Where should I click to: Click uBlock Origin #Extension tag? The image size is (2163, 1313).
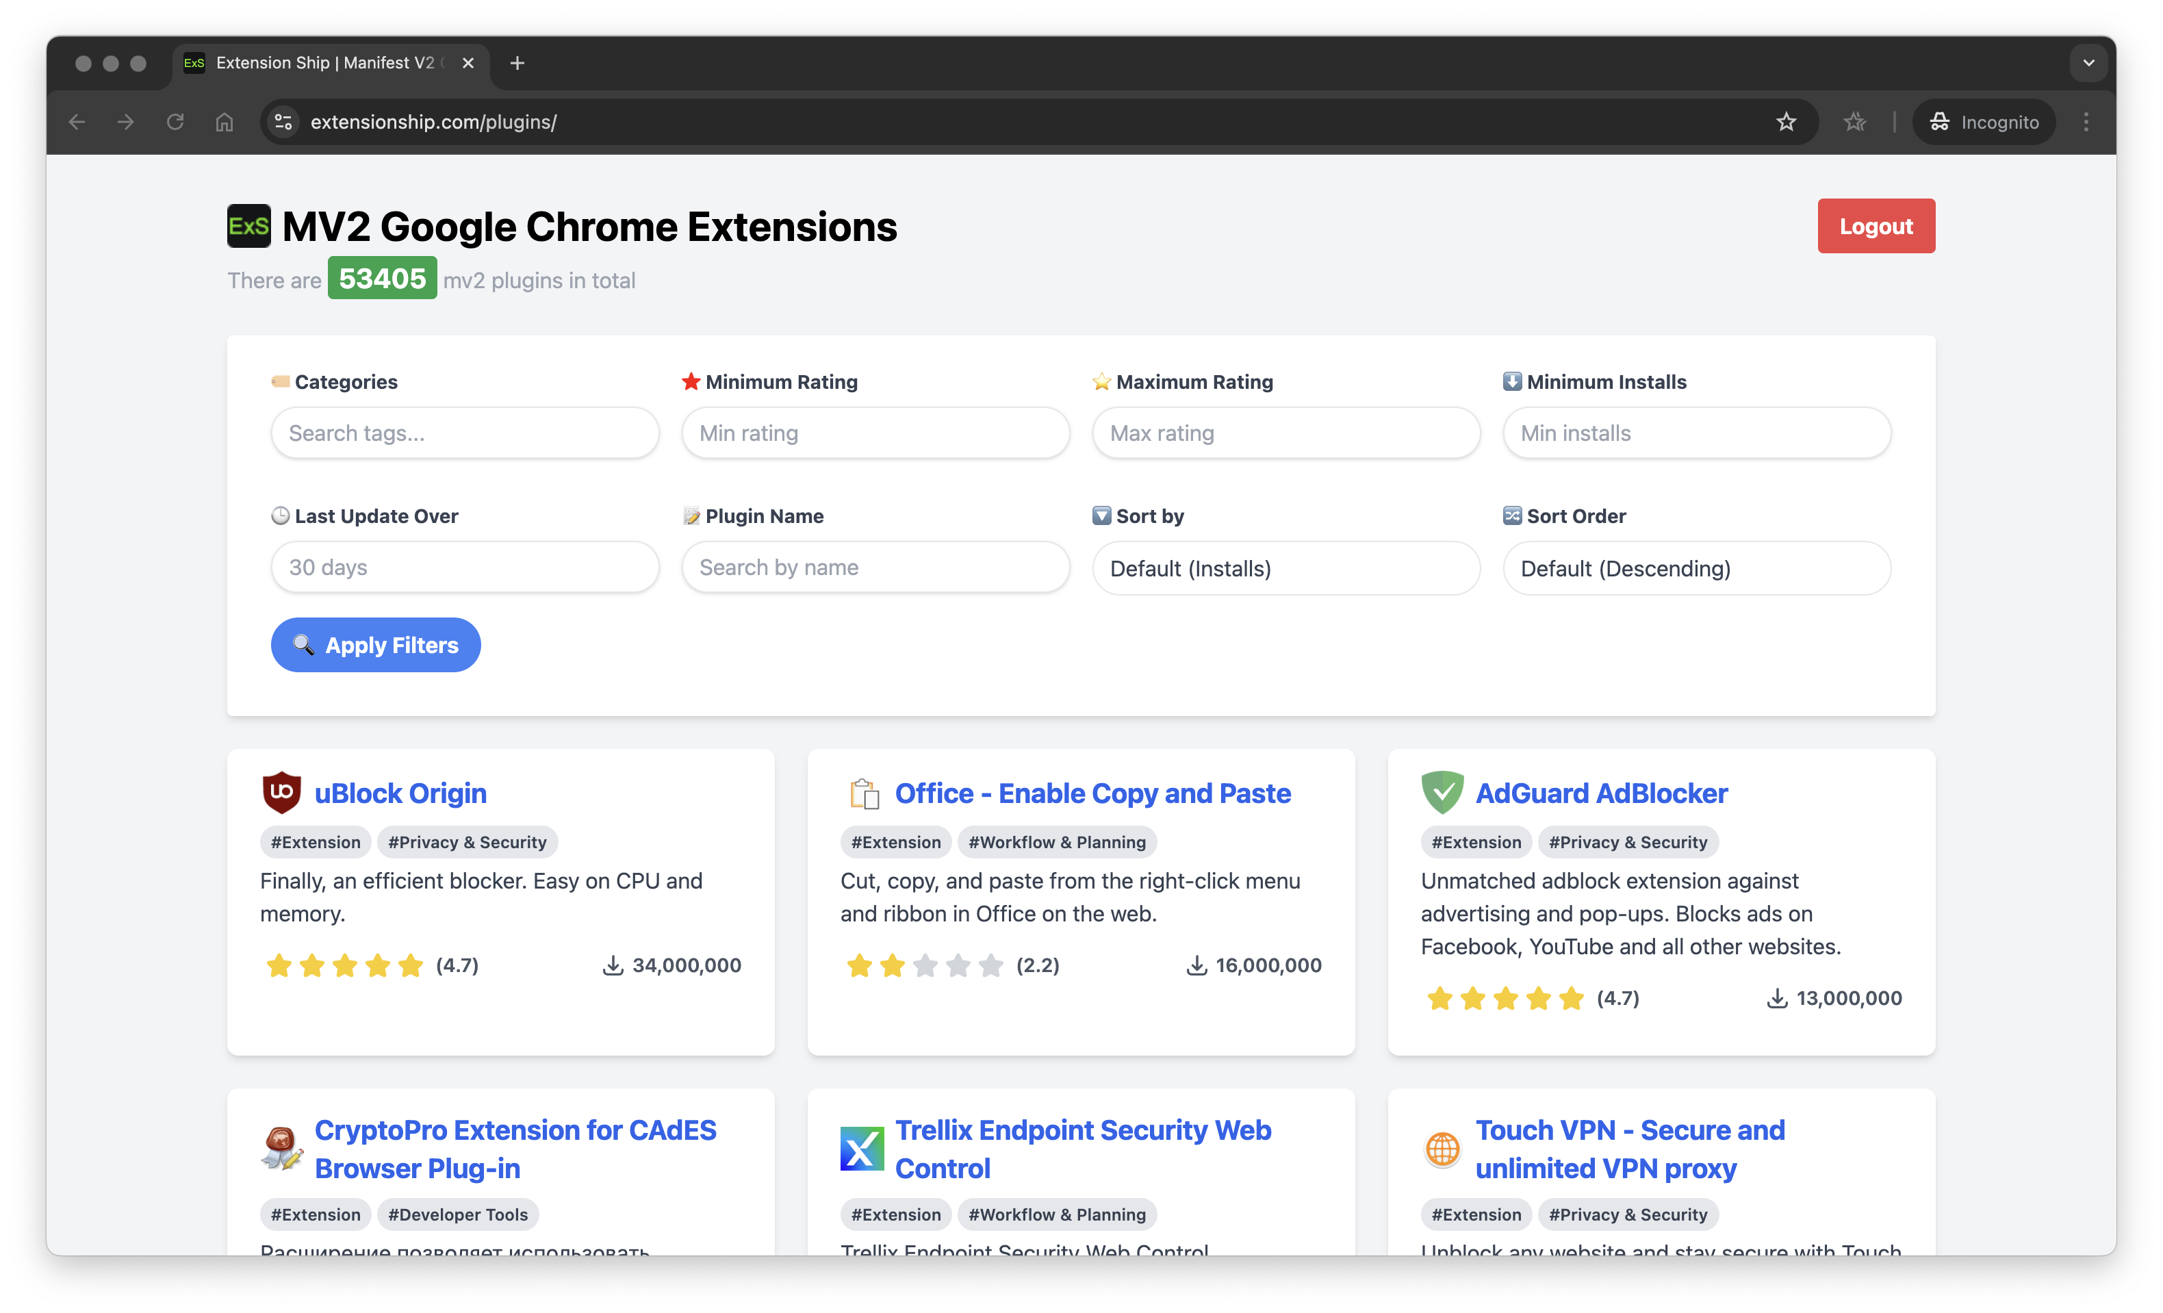point(315,842)
